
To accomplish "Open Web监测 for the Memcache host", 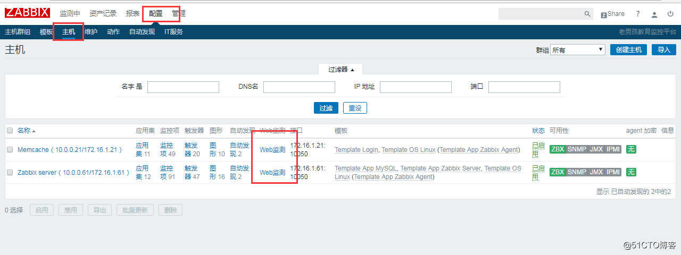I will point(272,150).
